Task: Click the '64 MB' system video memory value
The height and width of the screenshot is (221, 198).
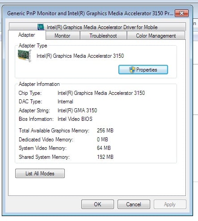Action: 104,148
